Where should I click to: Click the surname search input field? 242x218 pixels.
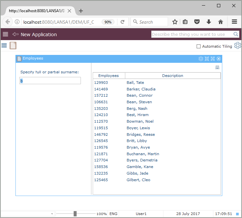coord(50,81)
